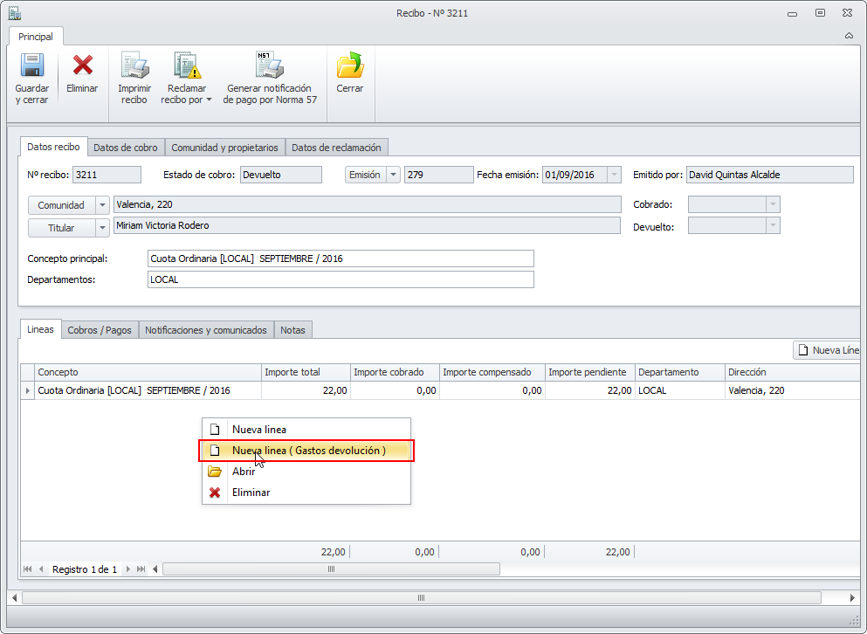This screenshot has width=867, height=634.
Task: Expand the Titular dropdown arrow
Action: pos(103,228)
